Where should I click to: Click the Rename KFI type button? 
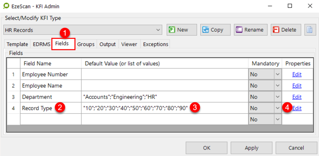(x=250, y=30)
